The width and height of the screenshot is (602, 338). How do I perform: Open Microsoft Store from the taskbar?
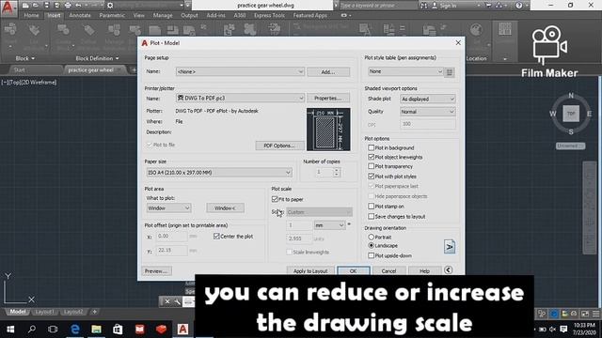pos(118,329)
